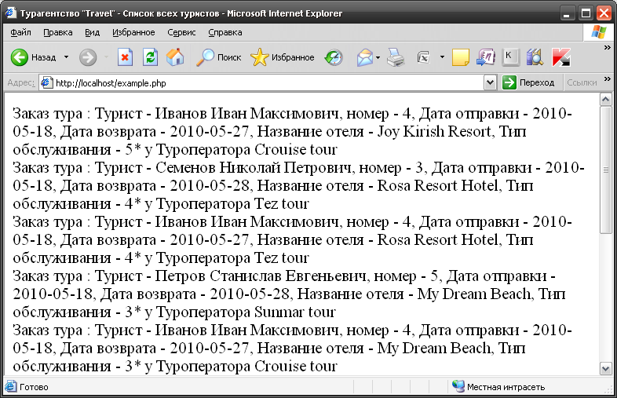
Task: Click the page icon in address bar
Action: pyautogui.click(x=47, y=82)
